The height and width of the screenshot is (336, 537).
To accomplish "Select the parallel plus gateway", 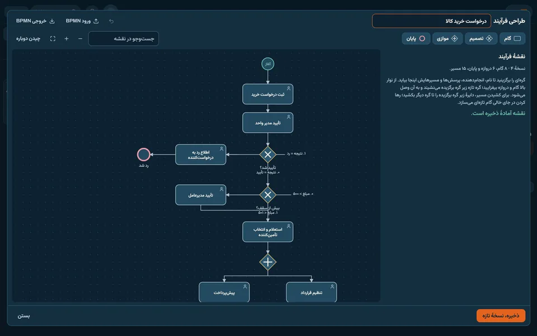I will pyautogui.click(x=268, y=262).
